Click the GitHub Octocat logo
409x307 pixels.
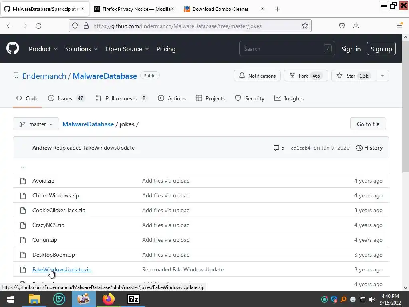pyautogui.click(x=12, y=48)
